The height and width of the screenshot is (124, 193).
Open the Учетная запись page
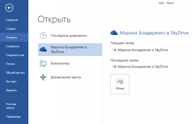11,106
